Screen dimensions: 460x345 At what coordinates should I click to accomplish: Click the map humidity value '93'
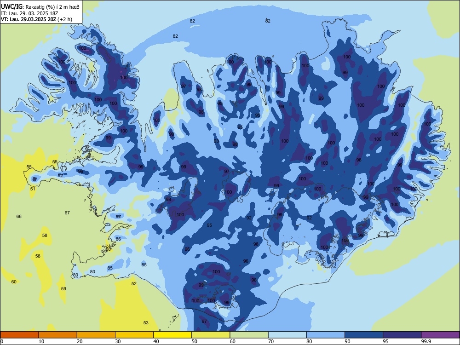pos(216,141)
